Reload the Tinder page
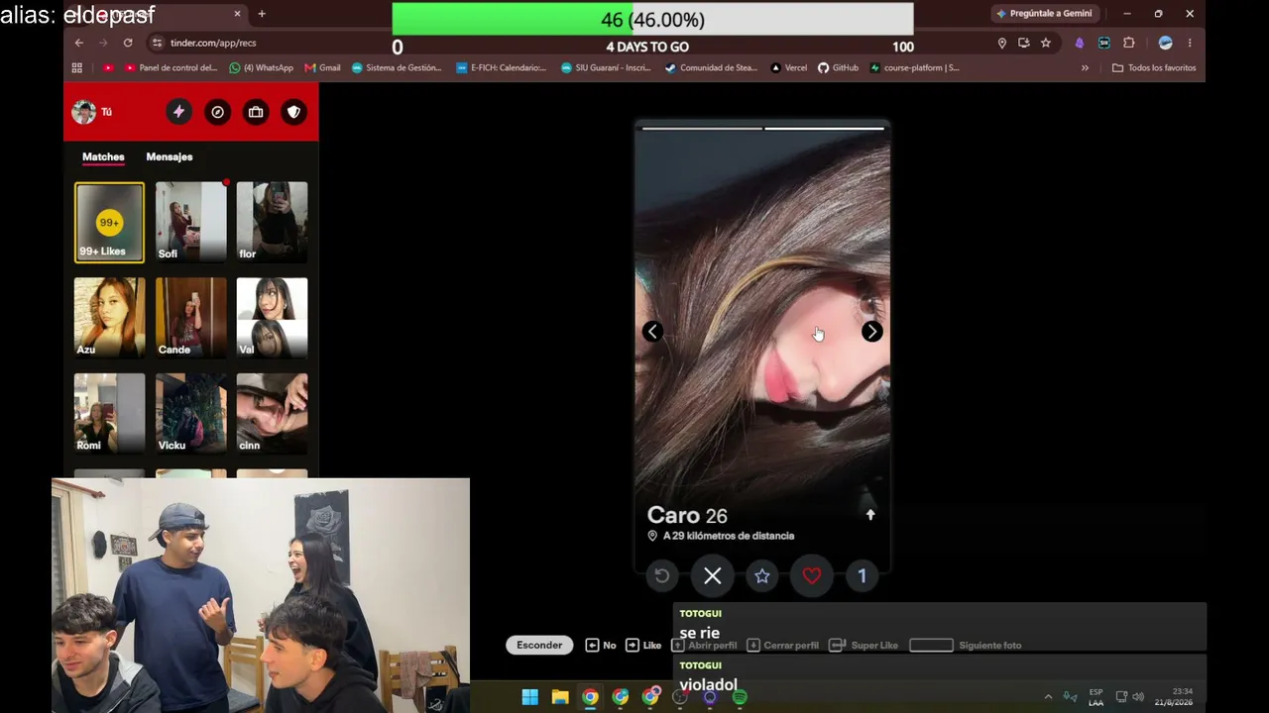Viewport: 1269px width, 713px height. [x=128, y=43]
